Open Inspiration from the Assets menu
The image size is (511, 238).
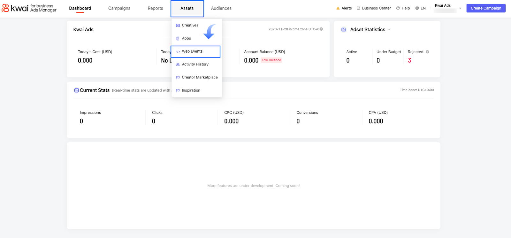click(x=191, y=90)
